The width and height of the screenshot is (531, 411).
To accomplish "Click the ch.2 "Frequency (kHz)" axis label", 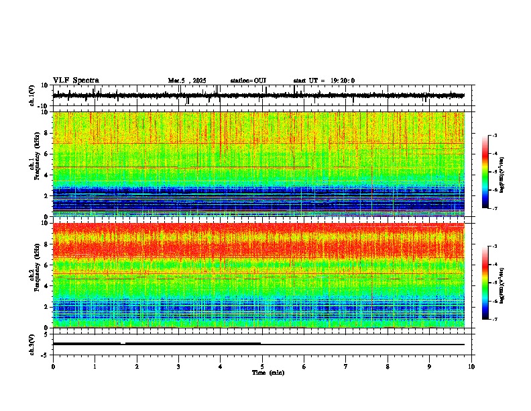I will [37, 267].
